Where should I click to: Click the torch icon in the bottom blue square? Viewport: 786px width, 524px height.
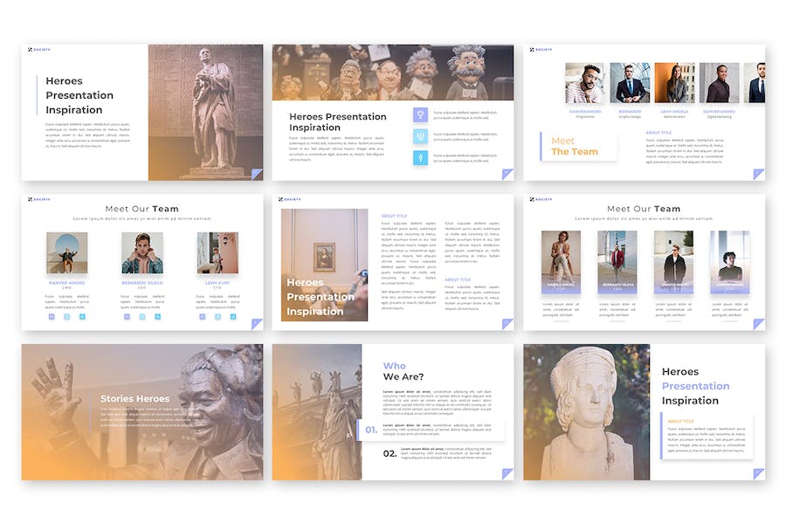tap(420, 158)
